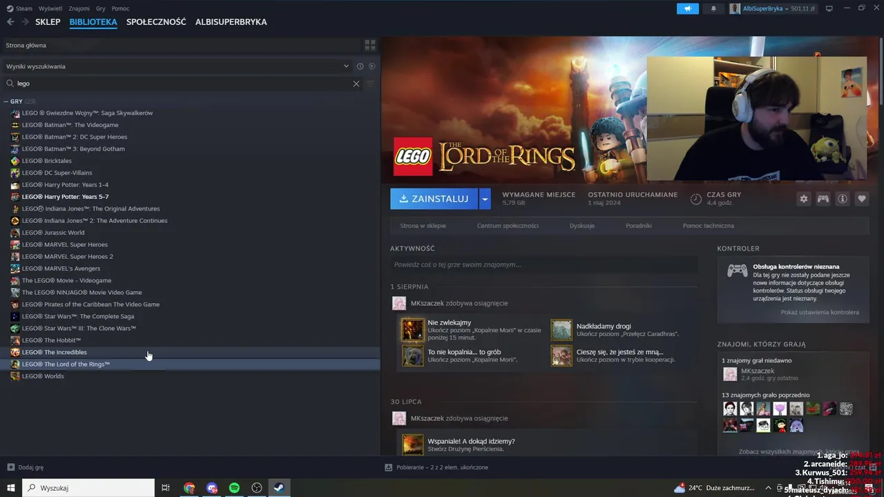Open the notifications bell
This screenshot has height=497, width=884.
(x=713, y=8)
